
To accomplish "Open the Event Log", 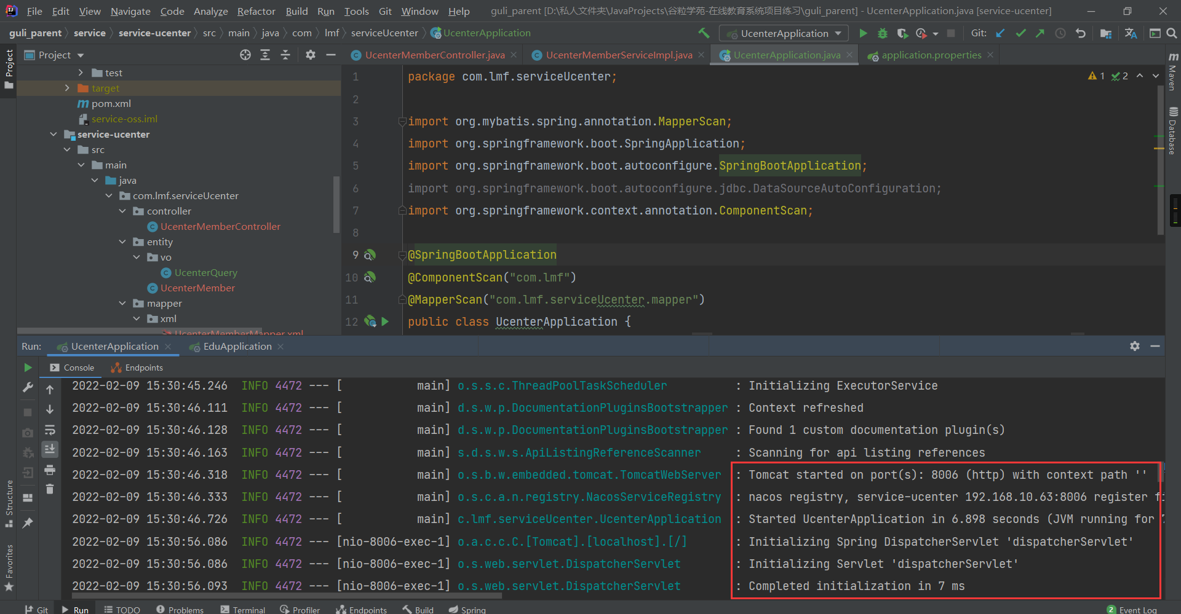I will 1132,610.
